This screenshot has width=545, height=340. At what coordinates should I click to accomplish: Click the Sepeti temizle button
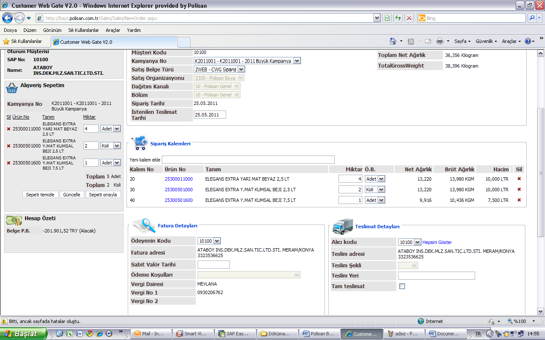40,195
